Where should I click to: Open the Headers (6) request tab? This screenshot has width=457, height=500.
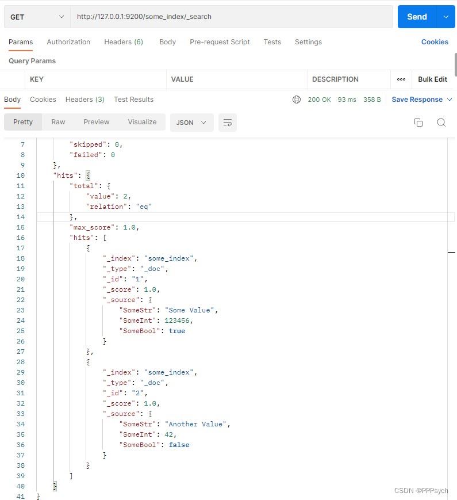[x=124, y=41]
